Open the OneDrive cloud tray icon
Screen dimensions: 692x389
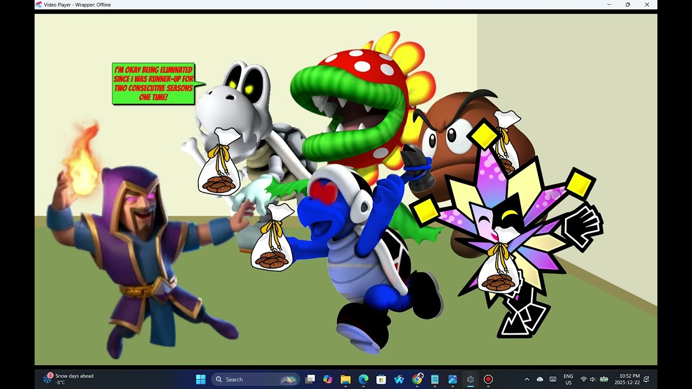540,379
